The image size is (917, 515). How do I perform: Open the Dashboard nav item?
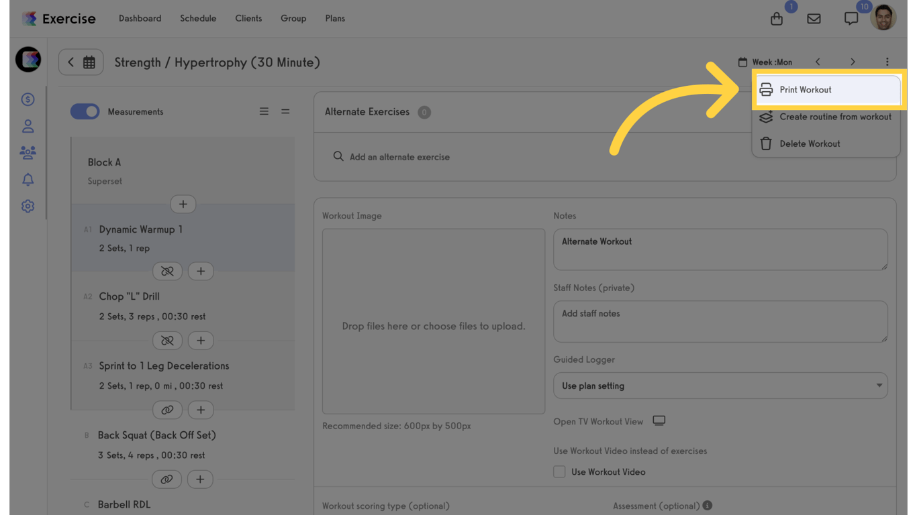tap(140, 19)
